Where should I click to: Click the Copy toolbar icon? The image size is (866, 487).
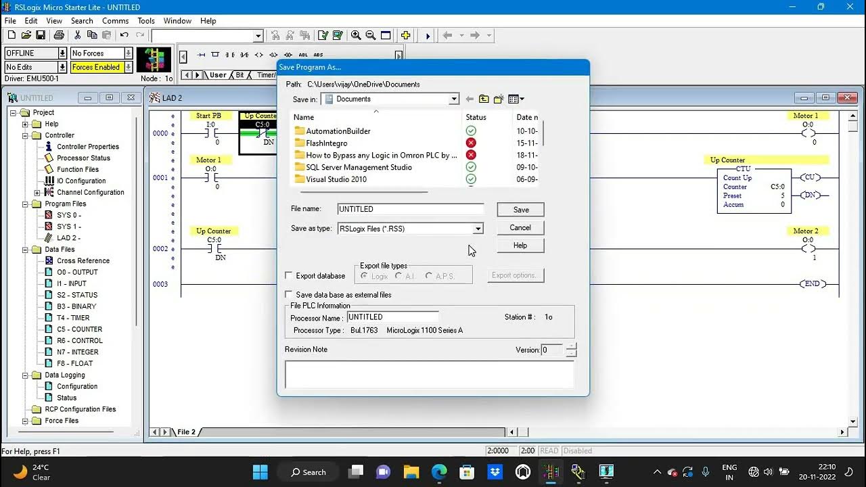coord(91,35)
